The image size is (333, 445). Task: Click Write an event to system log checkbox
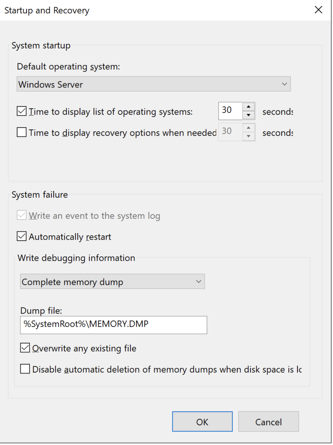pos(22,216)
